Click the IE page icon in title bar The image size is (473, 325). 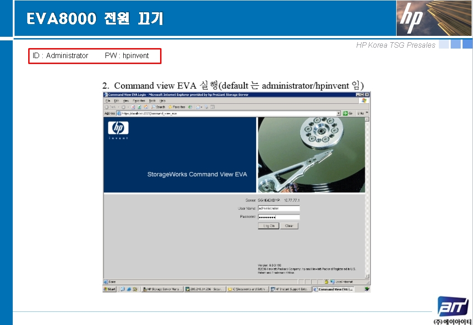[106, 94]
